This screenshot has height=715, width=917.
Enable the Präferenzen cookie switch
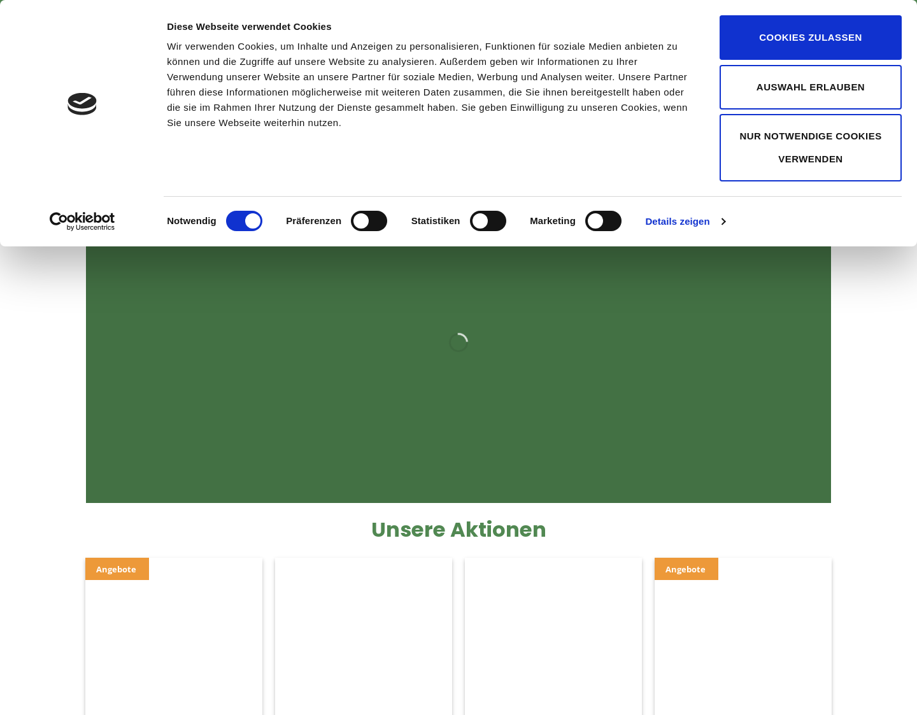(369, 221)
